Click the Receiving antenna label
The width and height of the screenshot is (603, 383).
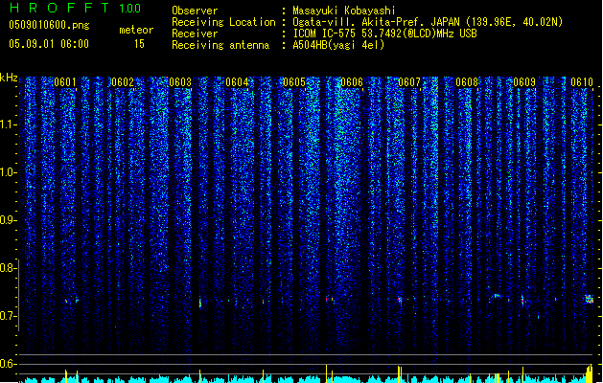pos(220,45)
